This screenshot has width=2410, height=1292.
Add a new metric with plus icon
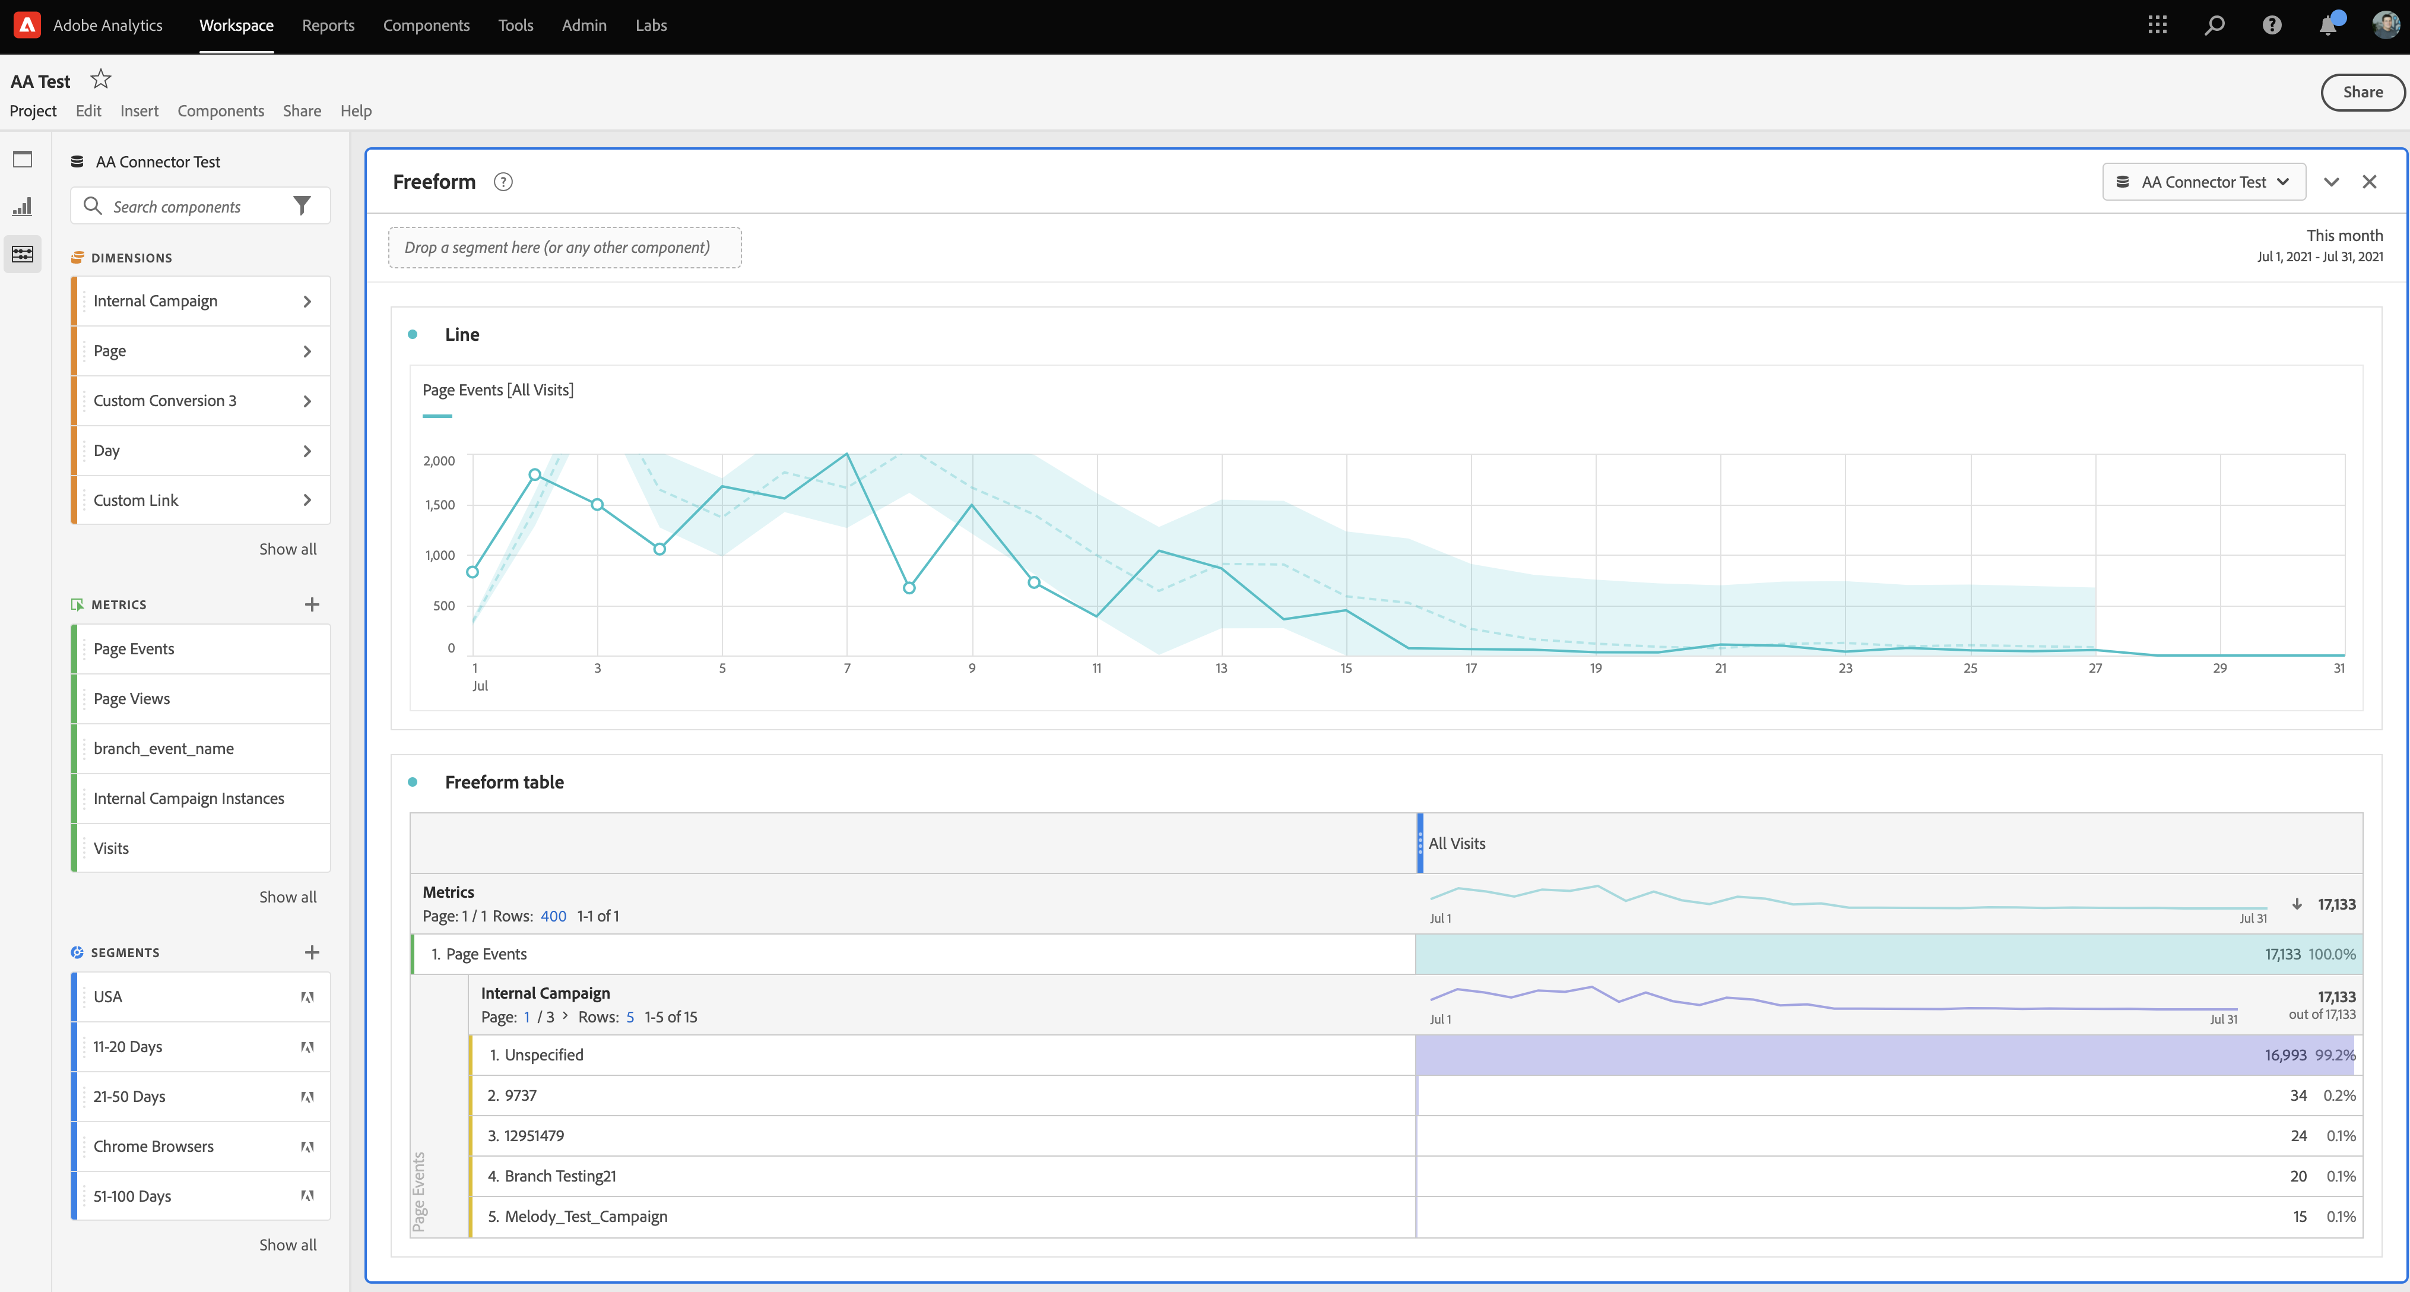tap(312, 604)
